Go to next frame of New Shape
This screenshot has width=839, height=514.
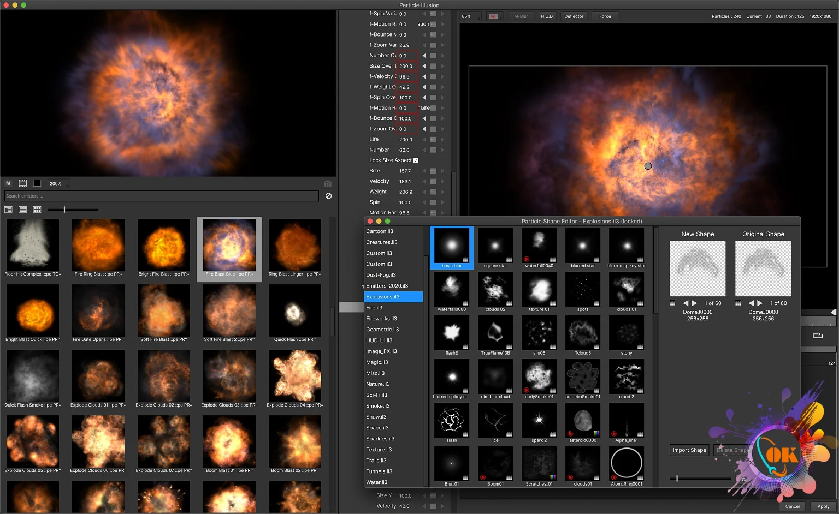(694, 303)
